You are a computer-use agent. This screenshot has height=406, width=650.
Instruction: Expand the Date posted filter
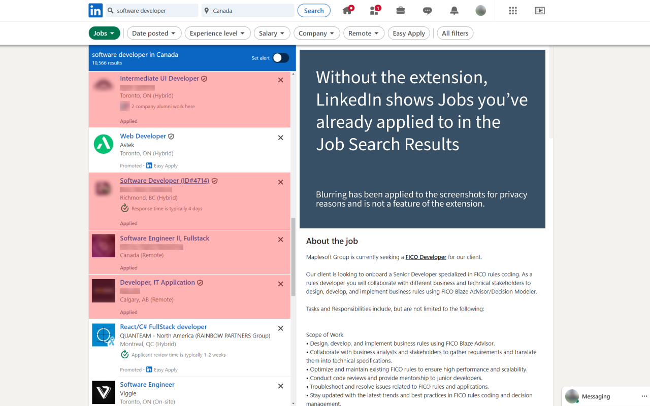(x=154, y=33)
